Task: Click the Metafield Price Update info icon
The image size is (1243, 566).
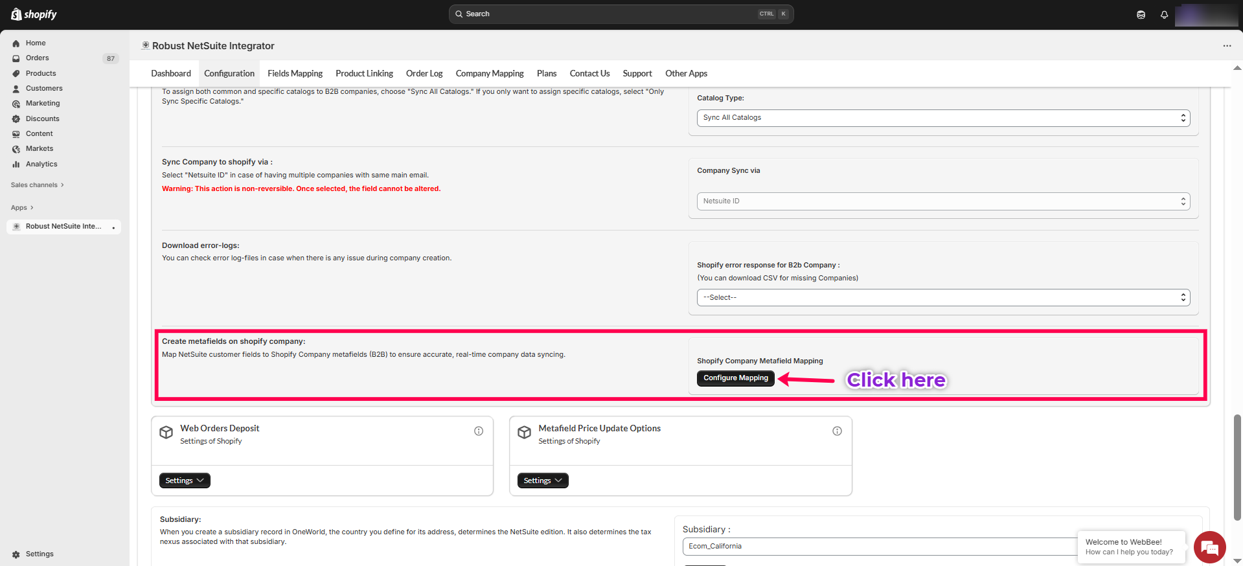Action: tap(837, 431)
